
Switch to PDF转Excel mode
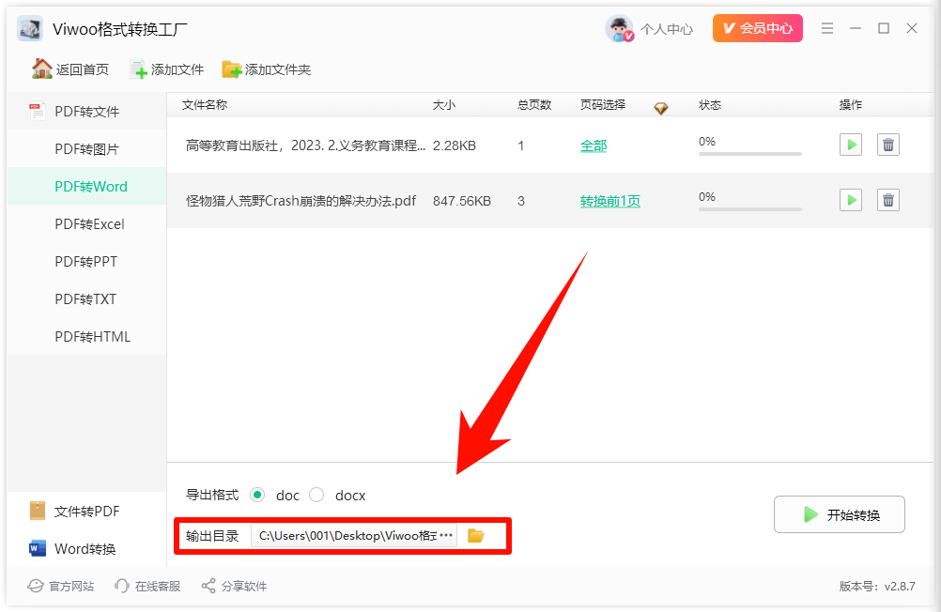[86, 223]
